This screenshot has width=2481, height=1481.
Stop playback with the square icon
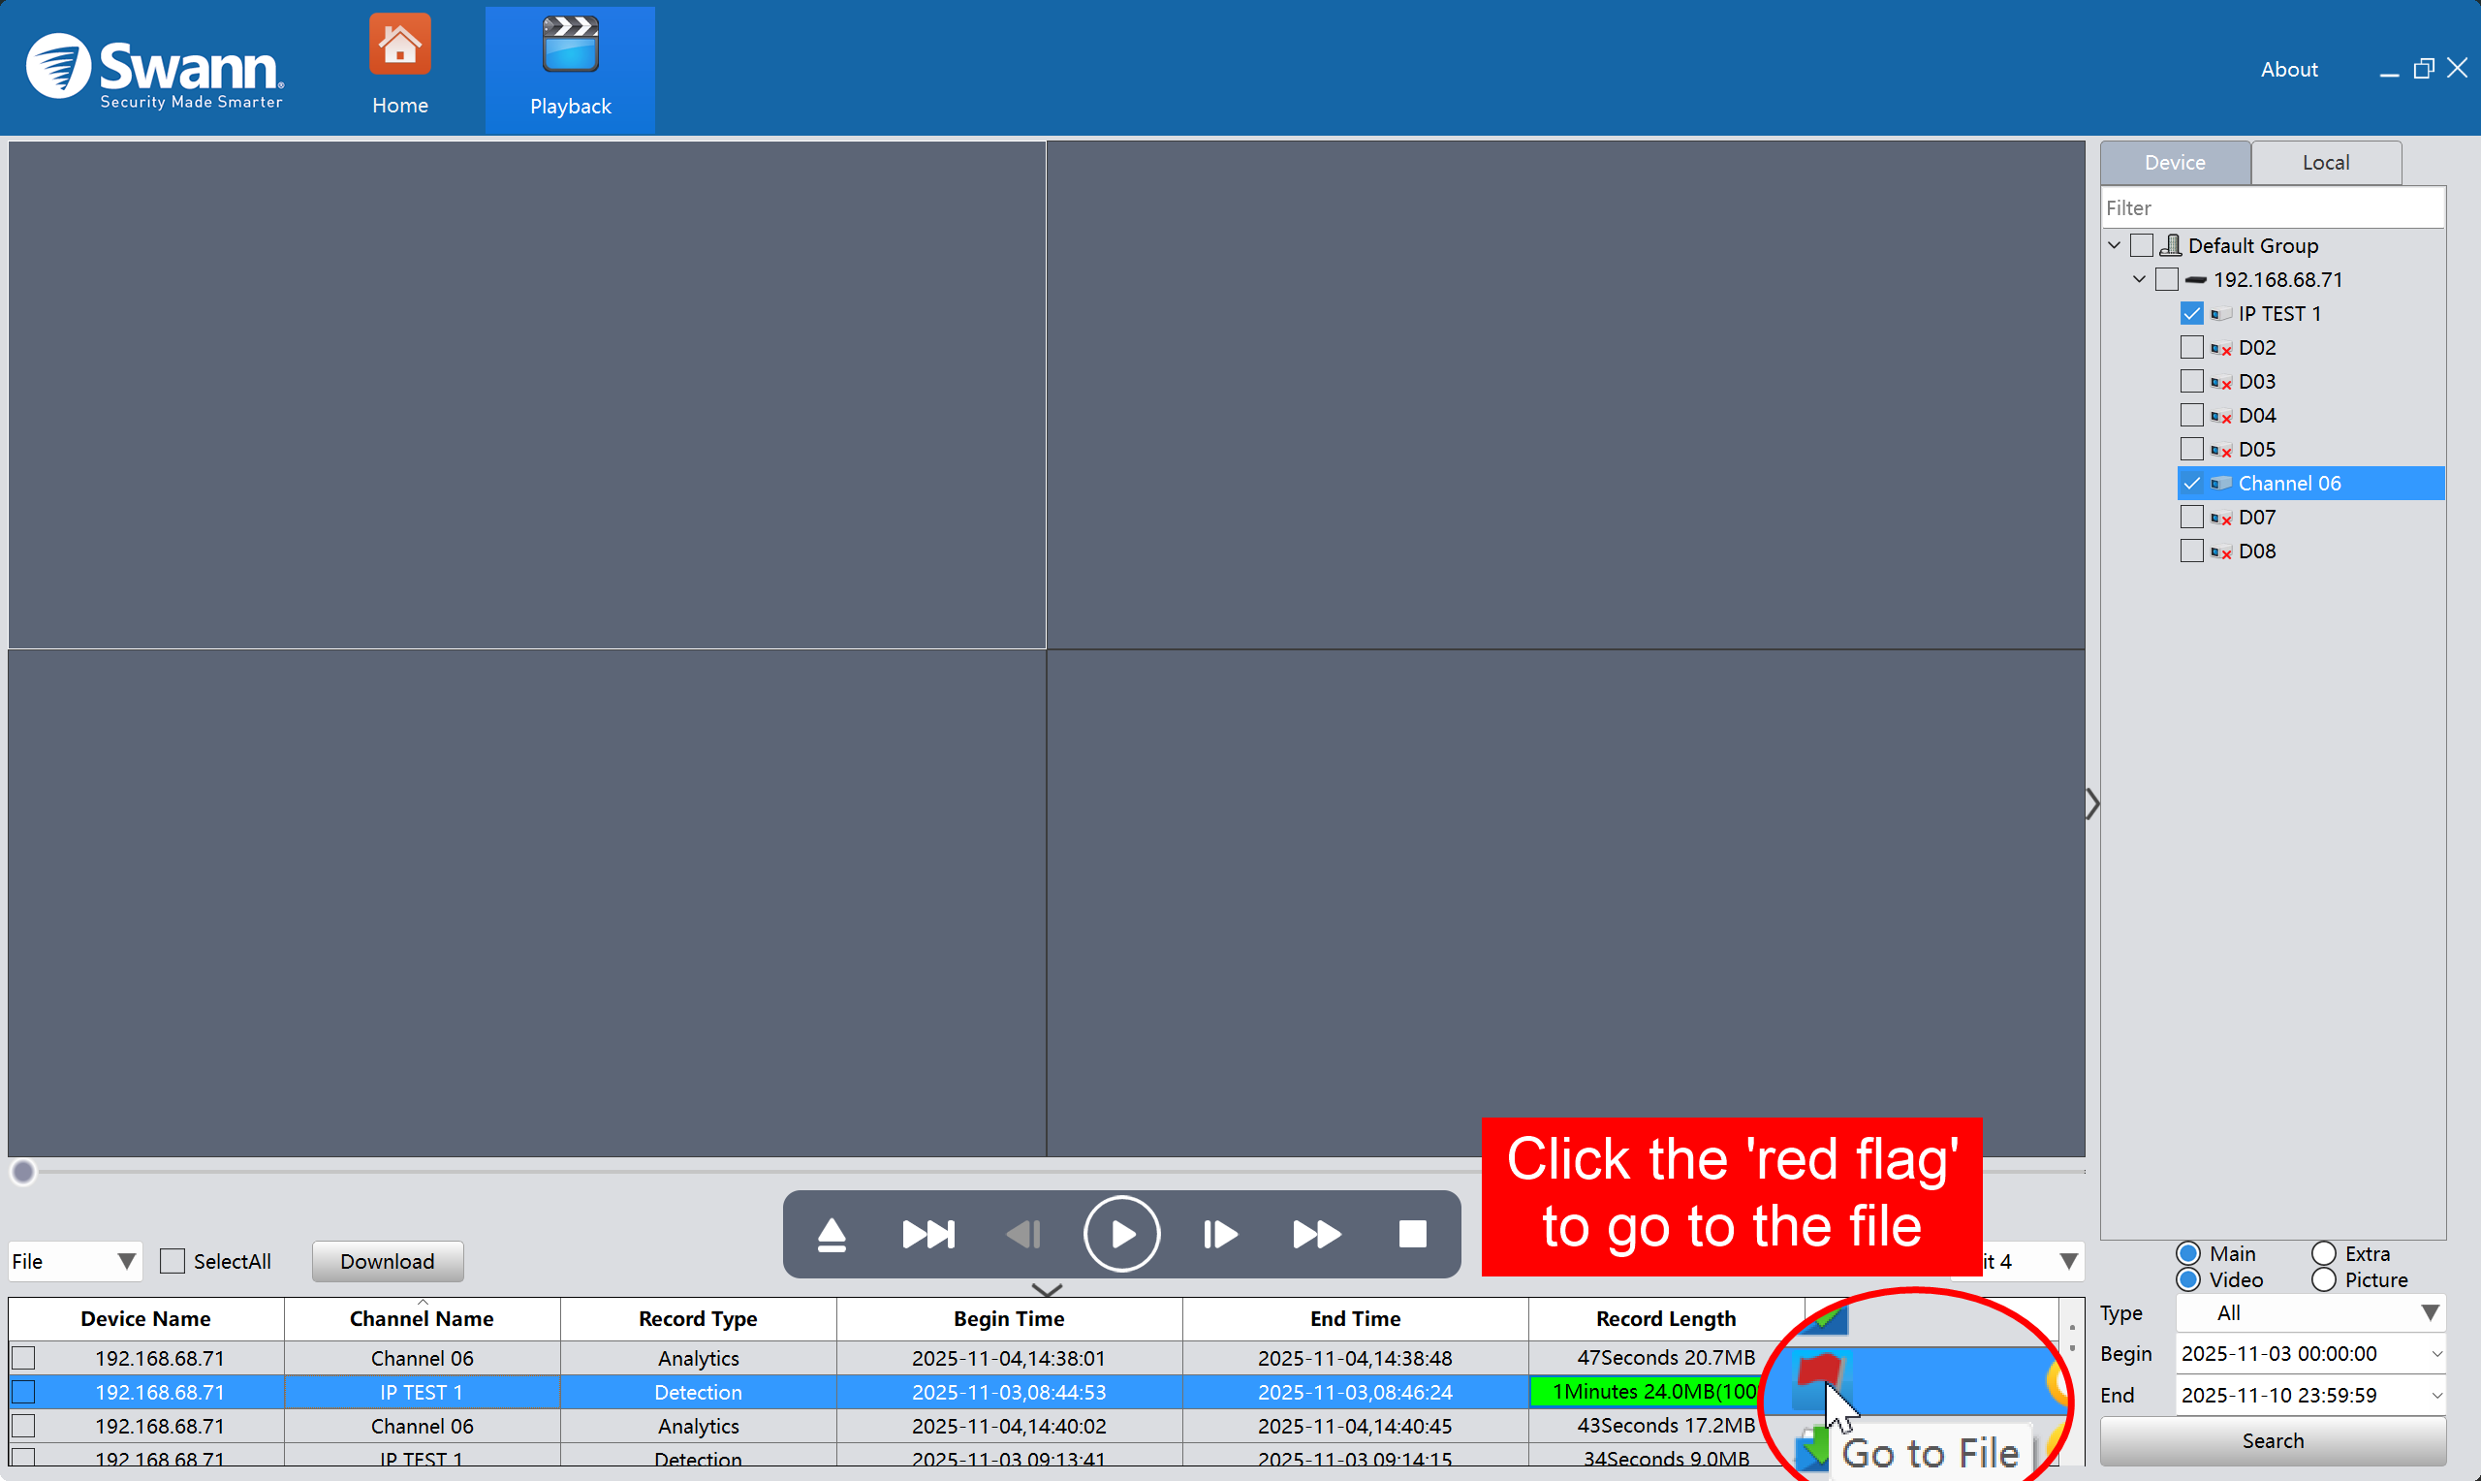(x=1413, y=1236)
